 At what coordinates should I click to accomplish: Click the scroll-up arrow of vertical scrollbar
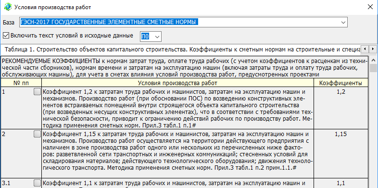coord(374,60)
